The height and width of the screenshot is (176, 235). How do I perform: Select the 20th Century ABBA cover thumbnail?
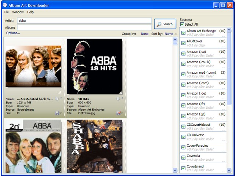click(33, 146)
